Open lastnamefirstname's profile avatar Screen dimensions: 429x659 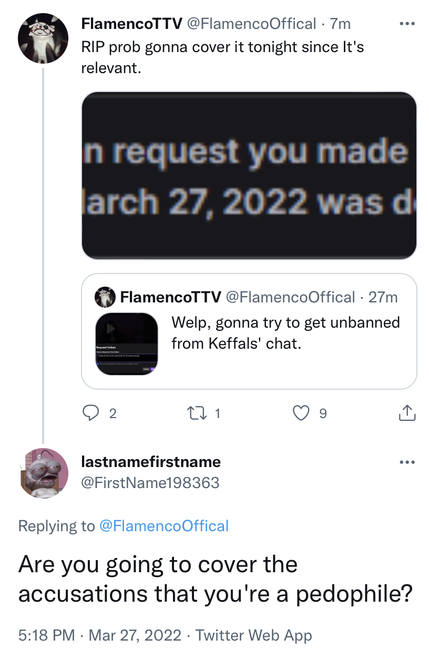(43, 473)
